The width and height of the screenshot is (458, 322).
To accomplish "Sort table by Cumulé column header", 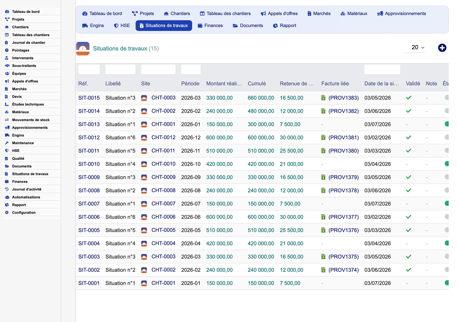I will point(257,84).
